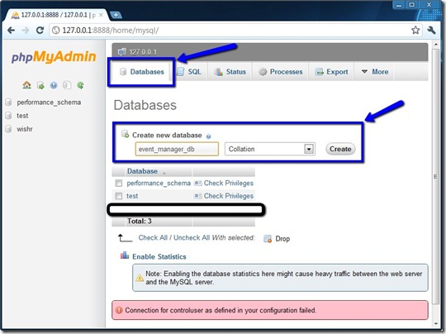Click the Drop link
The image size is (446, 334).
[x=282, y=239]
